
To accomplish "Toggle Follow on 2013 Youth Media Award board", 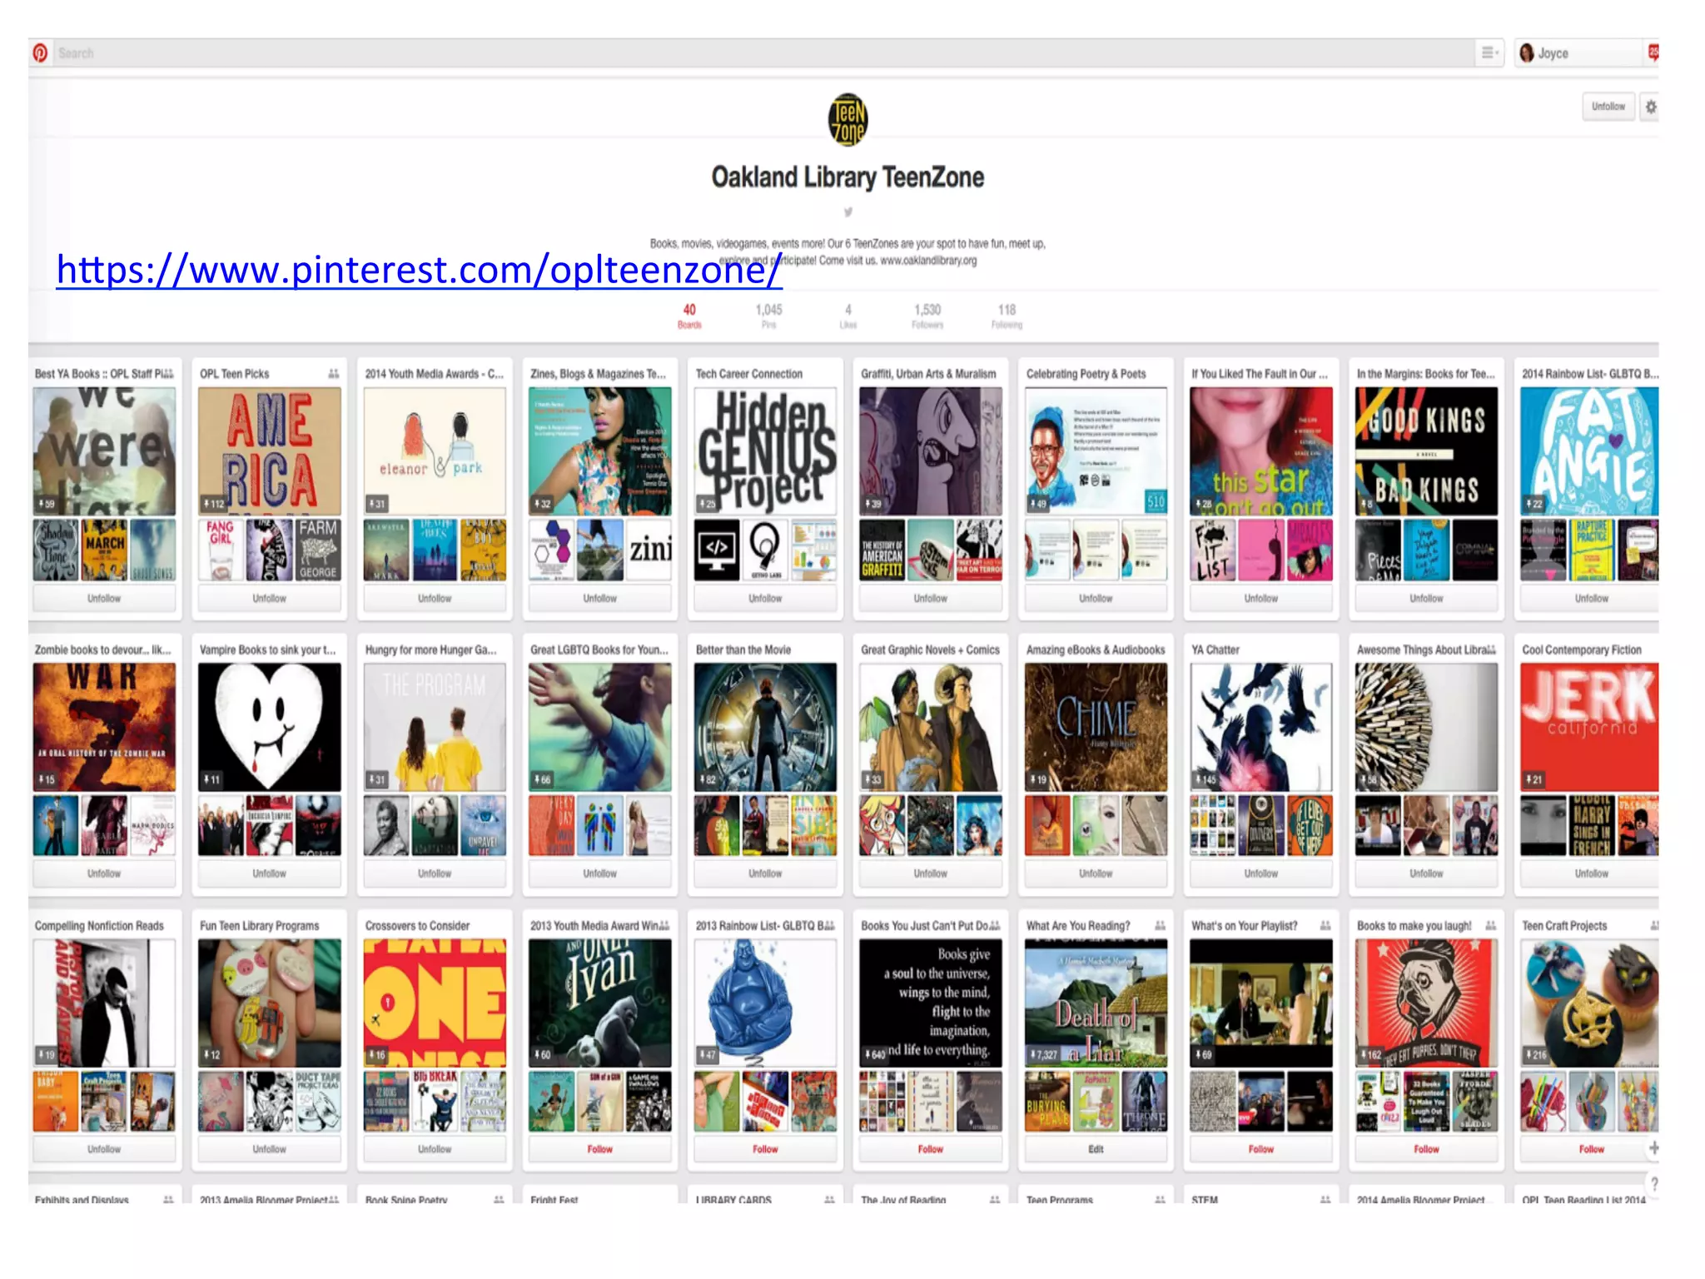I will [x=599, y=1149].
